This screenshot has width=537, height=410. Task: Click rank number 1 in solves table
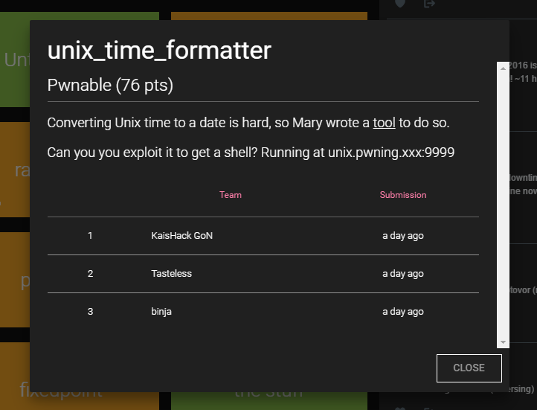point(90,236)
